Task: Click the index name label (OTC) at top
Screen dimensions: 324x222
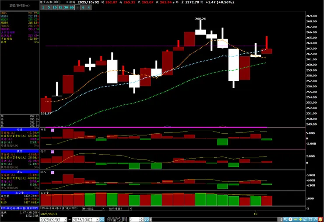Action: click(x=51, y=2)
